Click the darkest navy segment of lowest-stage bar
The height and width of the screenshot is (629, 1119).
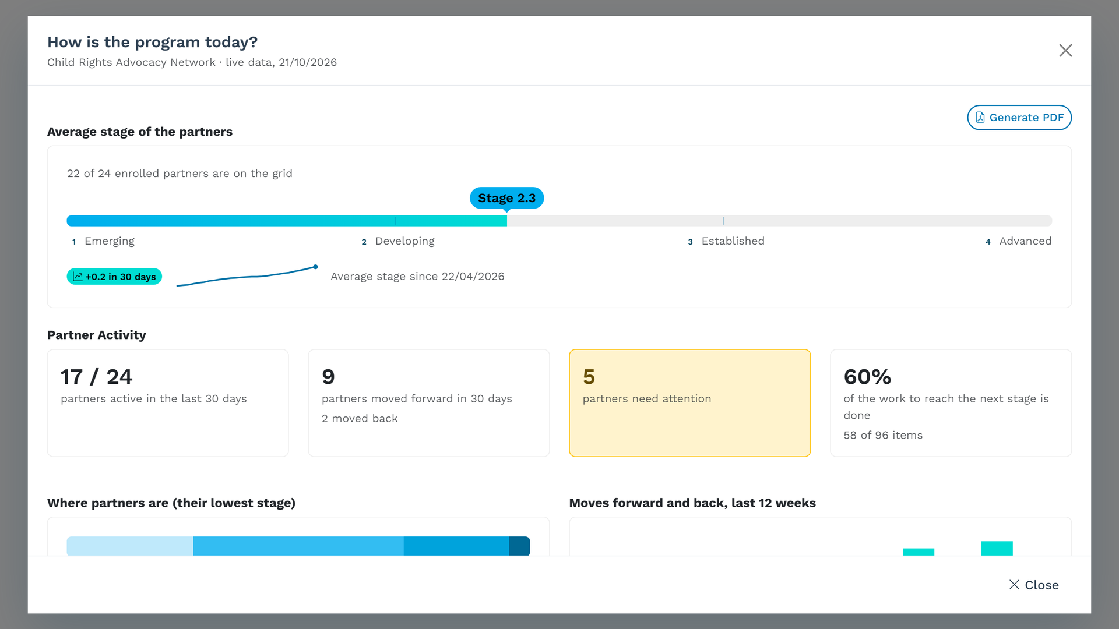tap(519, 546)
